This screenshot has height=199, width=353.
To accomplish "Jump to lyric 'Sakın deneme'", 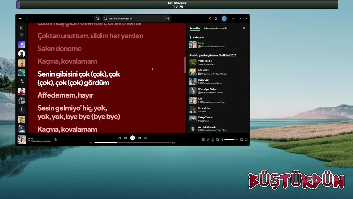I will tap(60, 49).
